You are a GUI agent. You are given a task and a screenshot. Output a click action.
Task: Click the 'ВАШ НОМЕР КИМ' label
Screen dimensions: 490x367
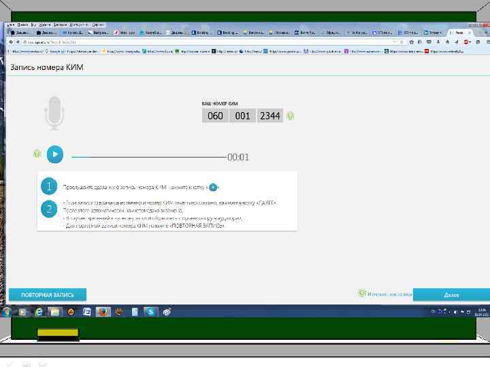[x=220, y=103]
